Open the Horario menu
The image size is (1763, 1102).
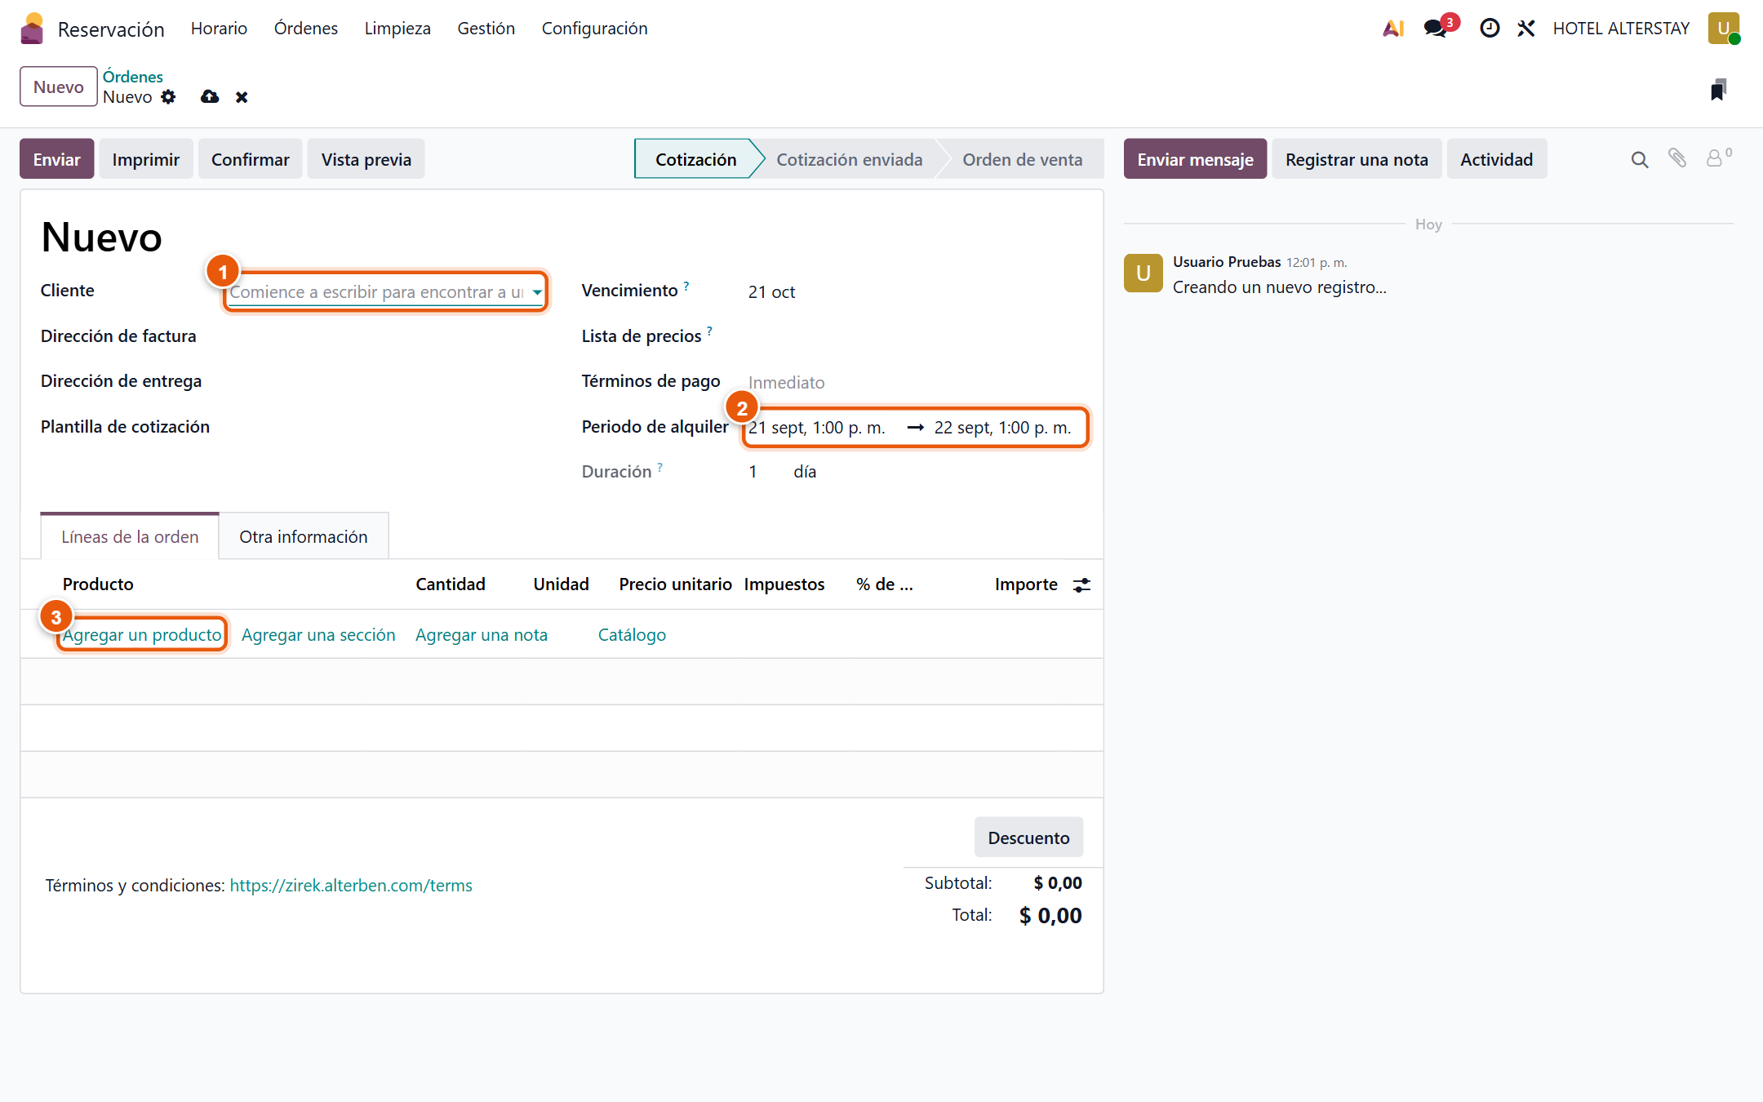219,29
